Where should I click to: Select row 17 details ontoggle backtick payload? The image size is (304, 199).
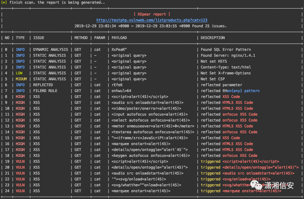tap(150, 150)
